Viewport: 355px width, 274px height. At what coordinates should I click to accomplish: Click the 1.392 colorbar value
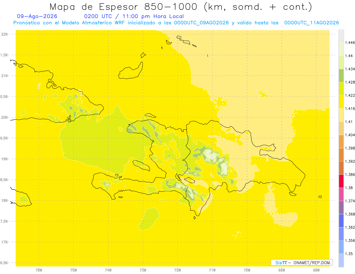pos(350,161)
